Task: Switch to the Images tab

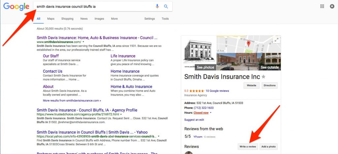Action: coord(99,19)
